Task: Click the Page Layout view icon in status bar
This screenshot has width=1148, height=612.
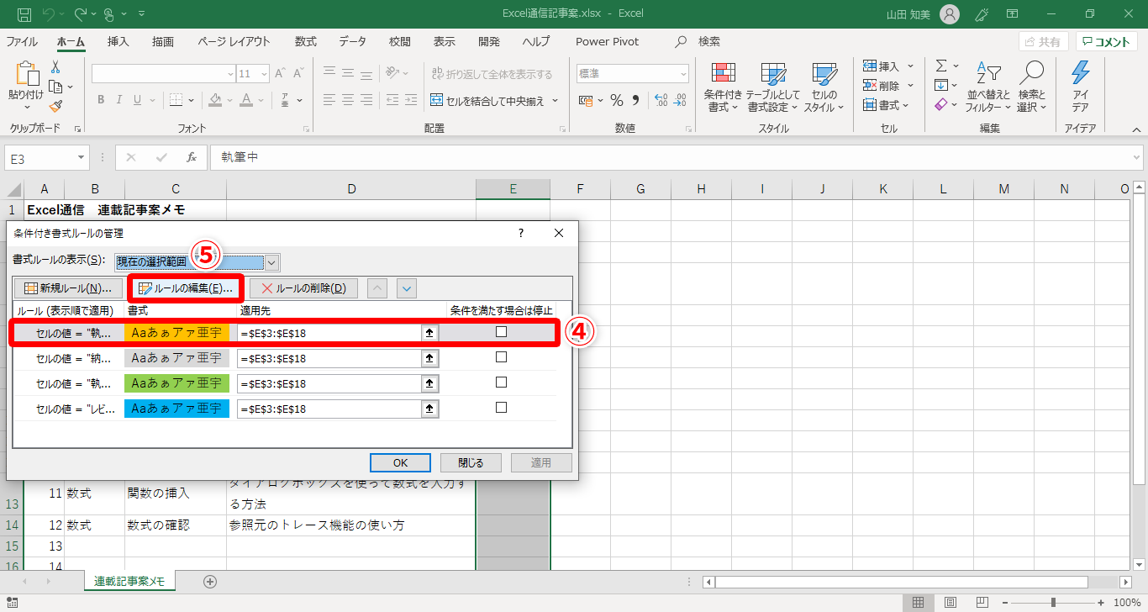Action: coord(950,603)
